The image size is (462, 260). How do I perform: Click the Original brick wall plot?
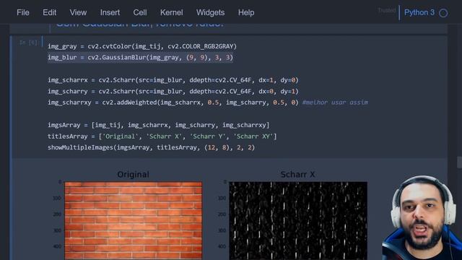pyautogui.click(x=133, y=221)
